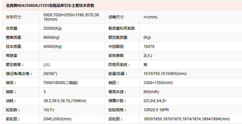Click the 弹簧片数 value 2/3,2/4,3/4,2/-
The height and width of the screenshot is (124, 242).
155,101
